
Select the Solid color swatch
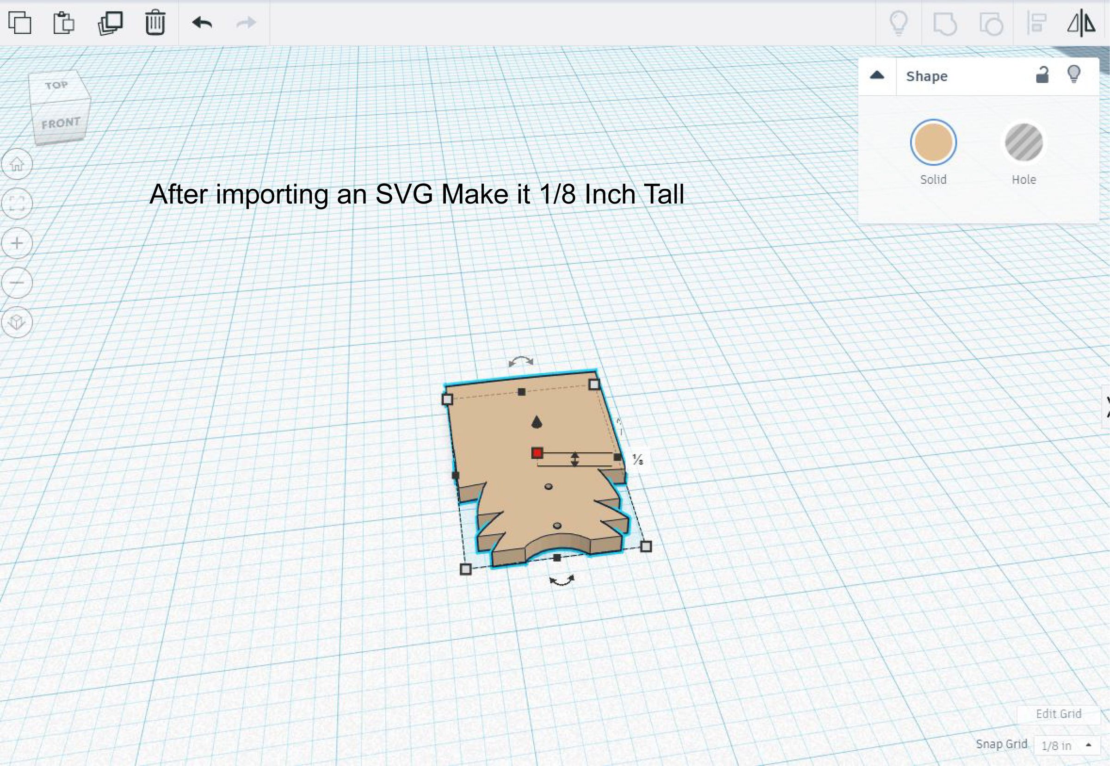933,142
